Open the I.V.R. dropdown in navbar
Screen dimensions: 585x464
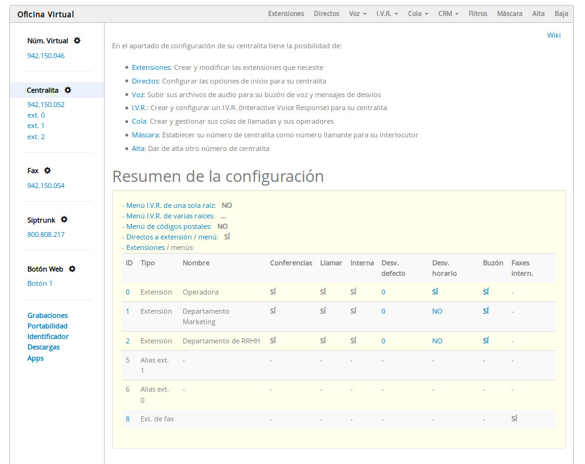tap(387, 14)
